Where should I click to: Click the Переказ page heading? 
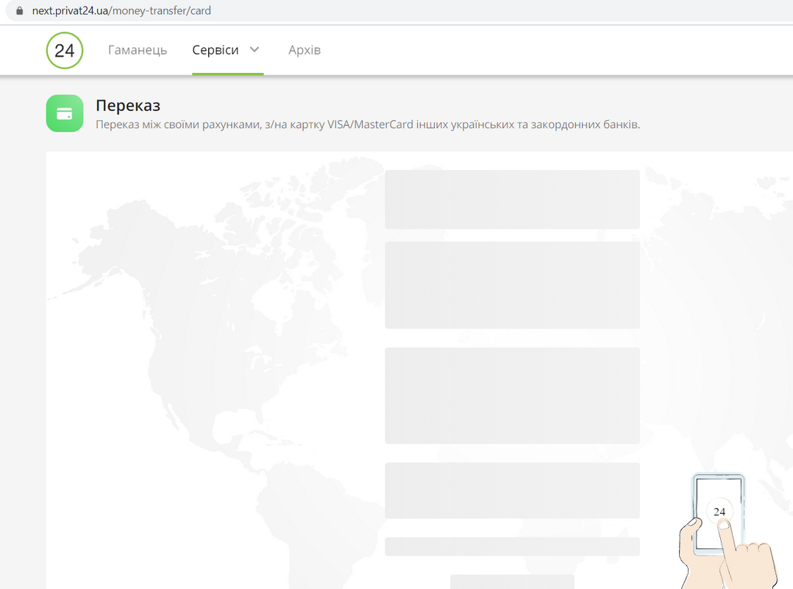coord(128,105)
